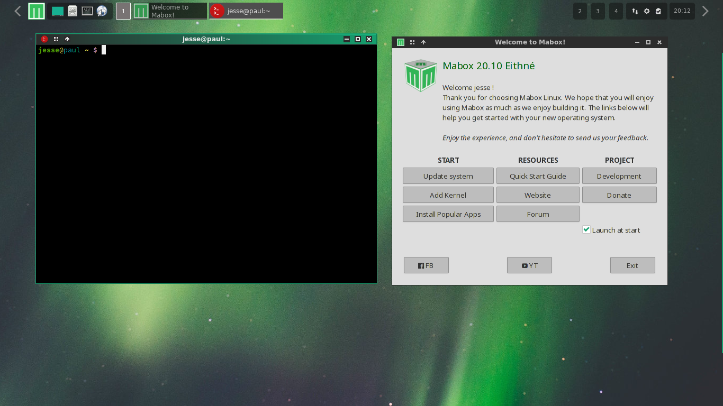Open the network traffic arrows tray icon
The height and width of the screenshot is (406, 723).
click(635, 11)
